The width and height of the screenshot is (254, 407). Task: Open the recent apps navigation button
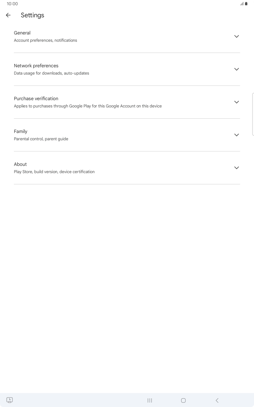point(150,400)
